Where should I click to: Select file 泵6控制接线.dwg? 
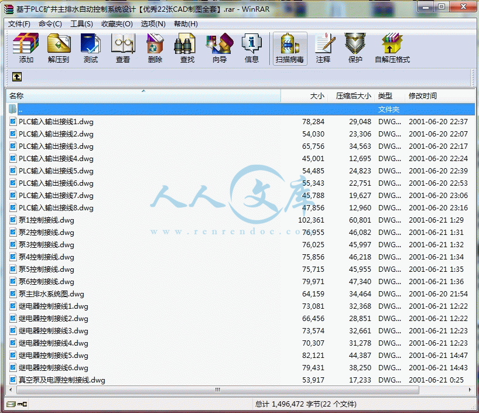[x=46, y=282]
